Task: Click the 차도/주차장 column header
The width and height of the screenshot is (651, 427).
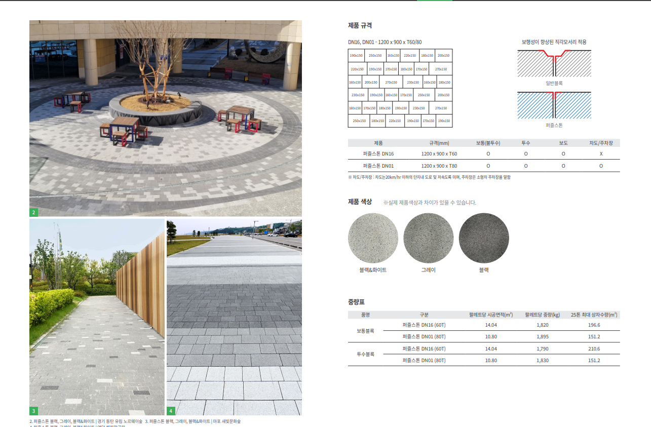Action: click(x=601, y=143)
